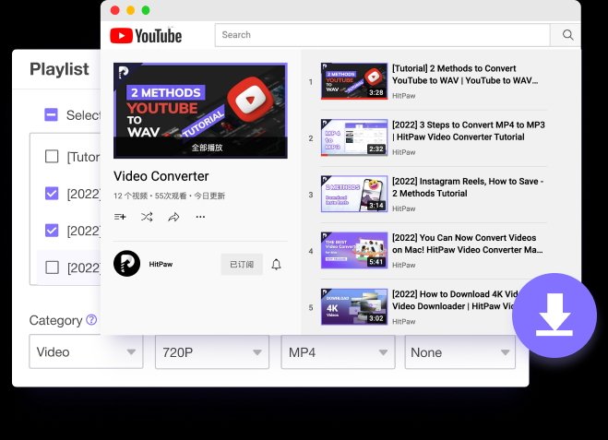The width and height of the screenshot is (608, 440).
Task: Click the large purple download button
Action: pyautogui.click(x=554, y=315)
